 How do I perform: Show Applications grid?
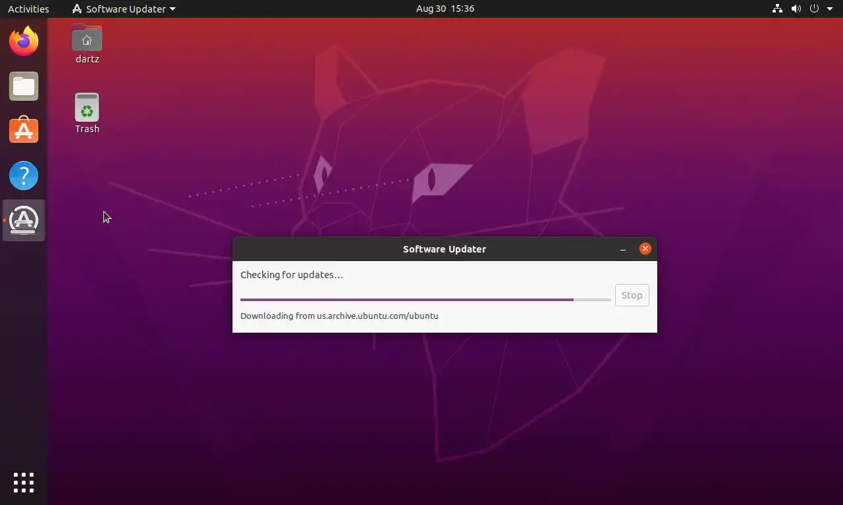pos(24,482)
